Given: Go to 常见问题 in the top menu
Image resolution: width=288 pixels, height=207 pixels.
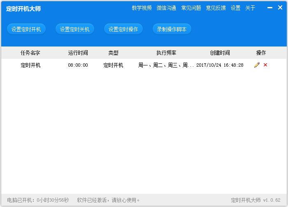Looking at the screenshot, I should 191,8.
